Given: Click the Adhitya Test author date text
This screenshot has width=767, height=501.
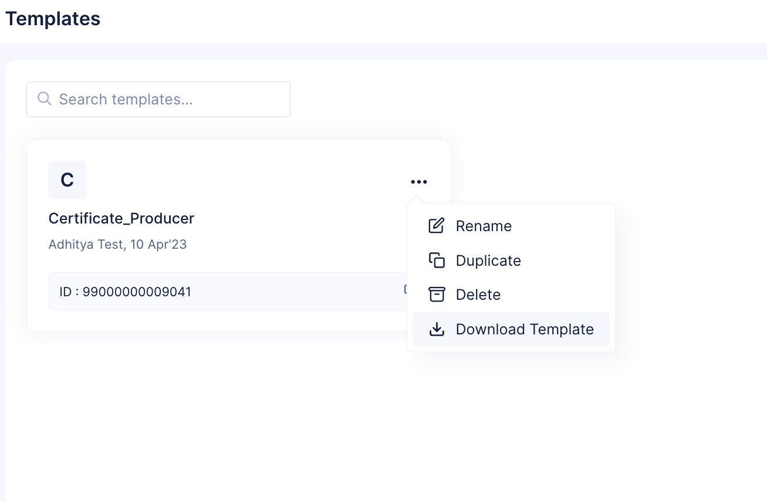Looking at the screenshot, I should [x=117, y=244].
